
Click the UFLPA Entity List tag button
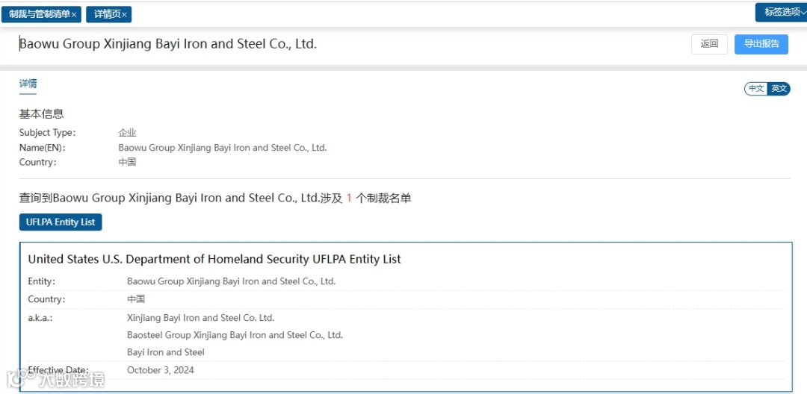[61, 222]
